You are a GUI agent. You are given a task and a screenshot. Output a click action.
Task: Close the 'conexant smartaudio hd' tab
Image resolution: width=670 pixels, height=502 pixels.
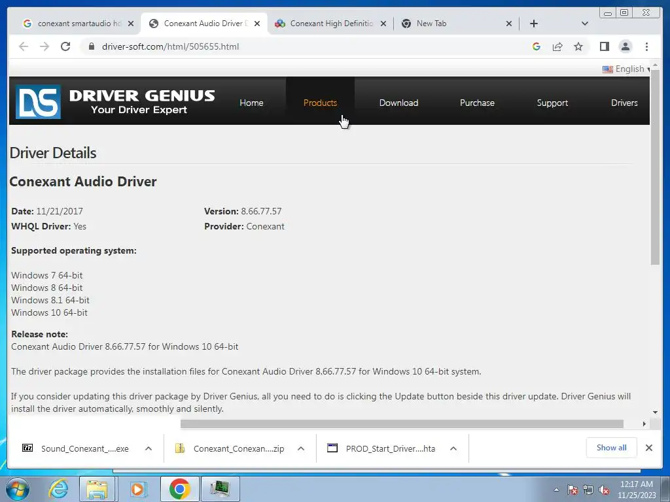[131, 24]
